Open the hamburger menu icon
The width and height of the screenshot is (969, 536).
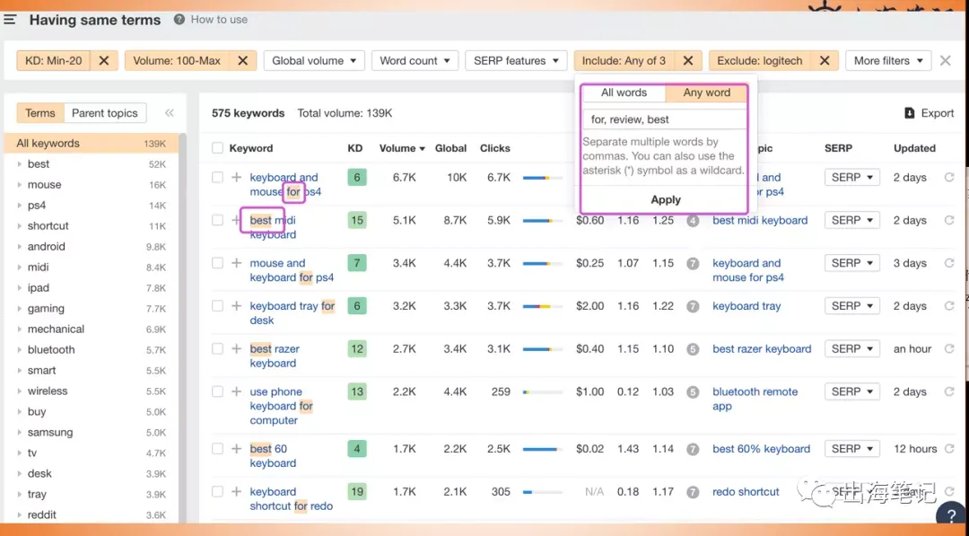tap(9, 20)
